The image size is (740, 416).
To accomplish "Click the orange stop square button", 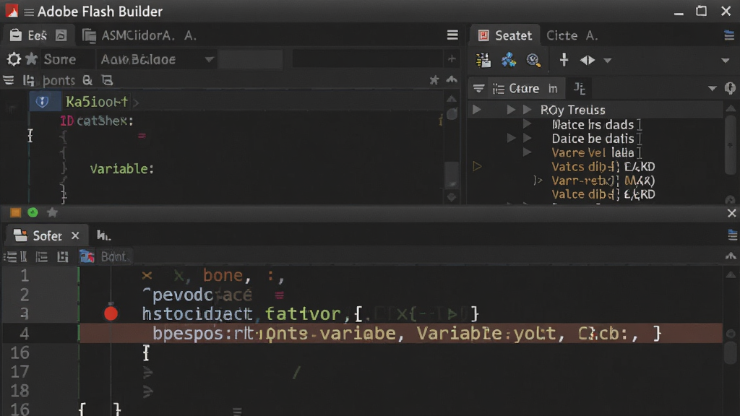I will 15,213.
